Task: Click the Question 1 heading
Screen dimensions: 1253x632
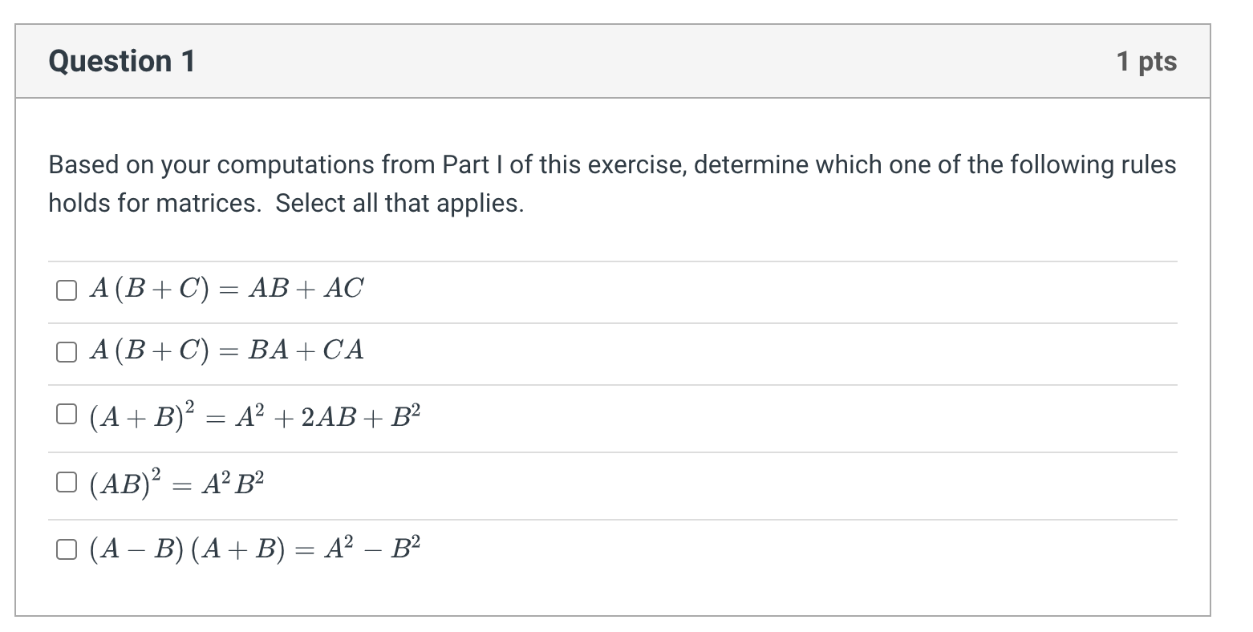Action: [122, 61]
